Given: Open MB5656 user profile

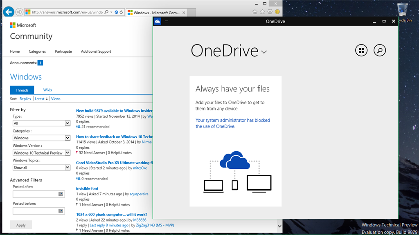Looking at the screenshot, I should tap(140, 220).
